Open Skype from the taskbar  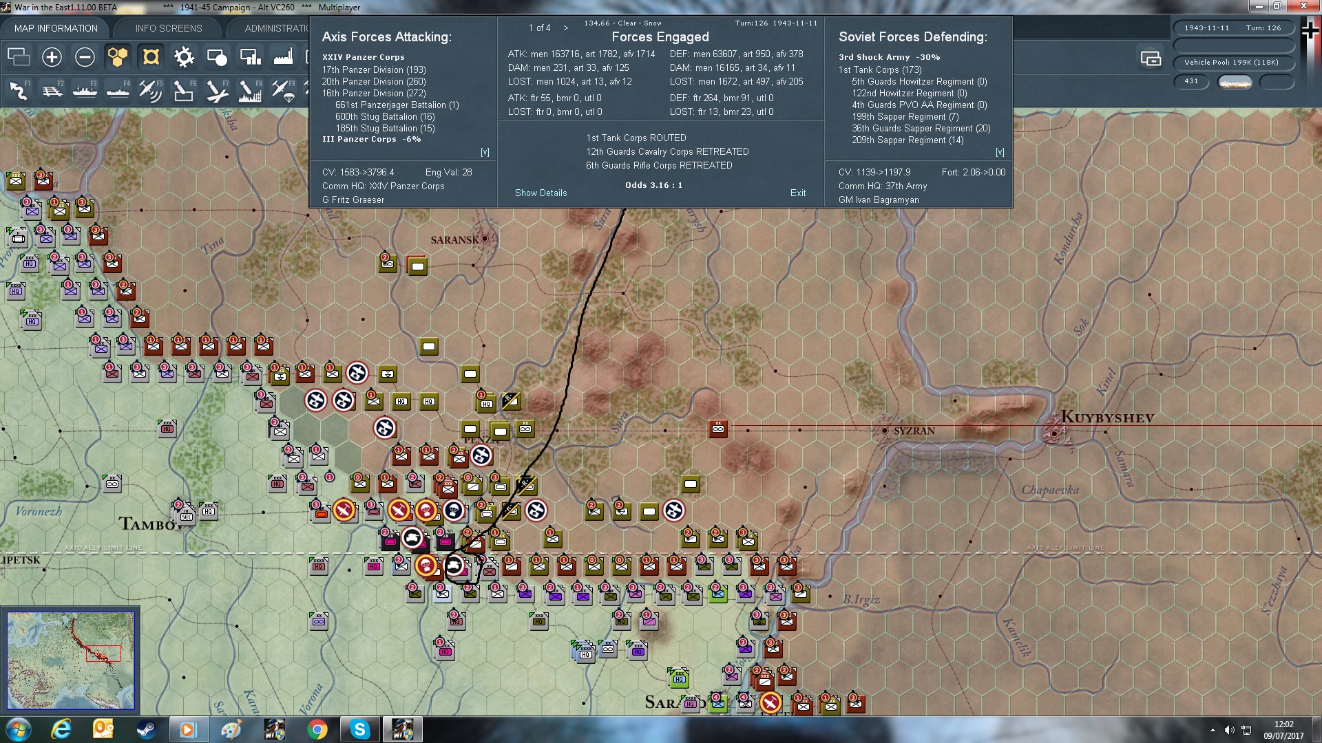359,729
